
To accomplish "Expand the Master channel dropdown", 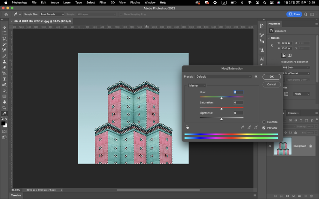I will [x=197, y=86].
